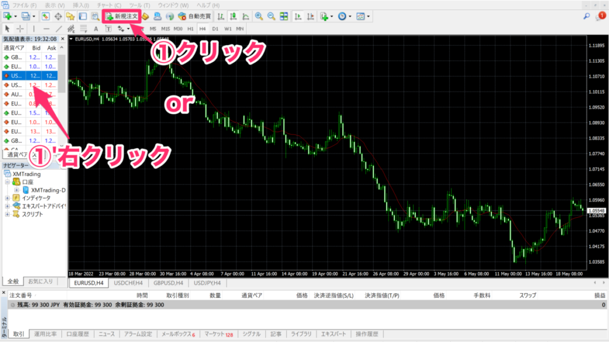The width and height of the screenshot is (609, 342).
Task: Switch to the USDJPY,H4 chart tab
Action: click(207, 283)
